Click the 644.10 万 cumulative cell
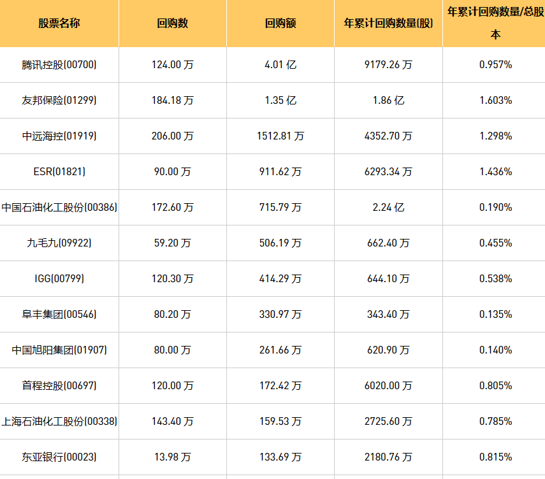 tap(388, 278)
